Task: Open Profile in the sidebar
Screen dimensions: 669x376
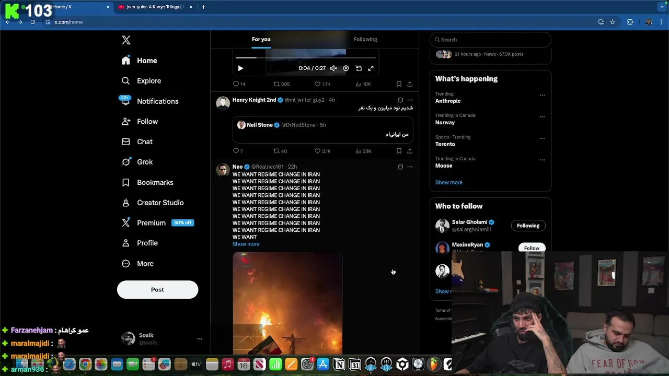Action: point(140,243)
